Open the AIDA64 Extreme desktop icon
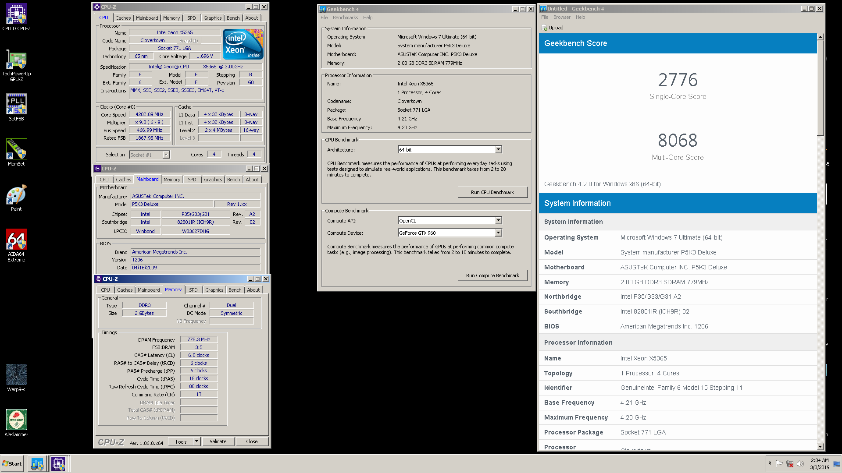This screenshot has height=473, width=842. [x=16, y=245]
